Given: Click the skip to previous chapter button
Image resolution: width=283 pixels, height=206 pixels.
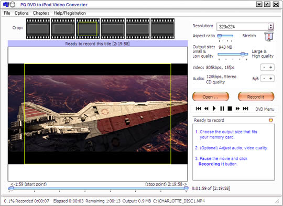Looking at the screenshot, I should coord(198,109).
